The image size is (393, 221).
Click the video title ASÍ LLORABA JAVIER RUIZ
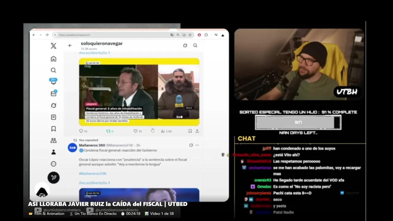pos(108,204)
